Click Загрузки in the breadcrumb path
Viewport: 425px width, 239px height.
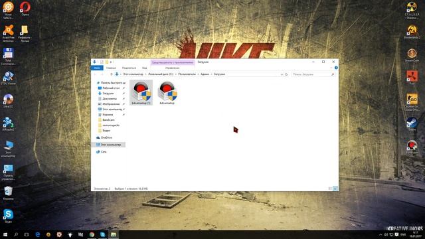(x=219, y=74)
